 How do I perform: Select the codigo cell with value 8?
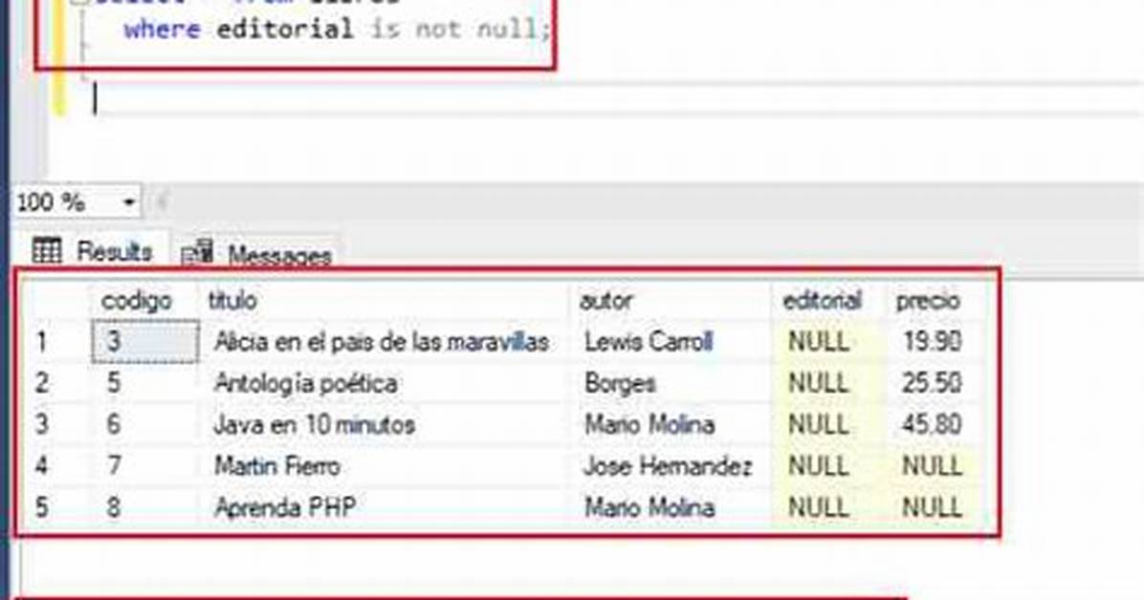[x=145, y=507]
